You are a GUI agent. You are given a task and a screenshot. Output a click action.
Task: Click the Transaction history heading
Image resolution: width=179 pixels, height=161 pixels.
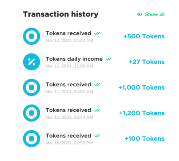(x=61, y=14)
